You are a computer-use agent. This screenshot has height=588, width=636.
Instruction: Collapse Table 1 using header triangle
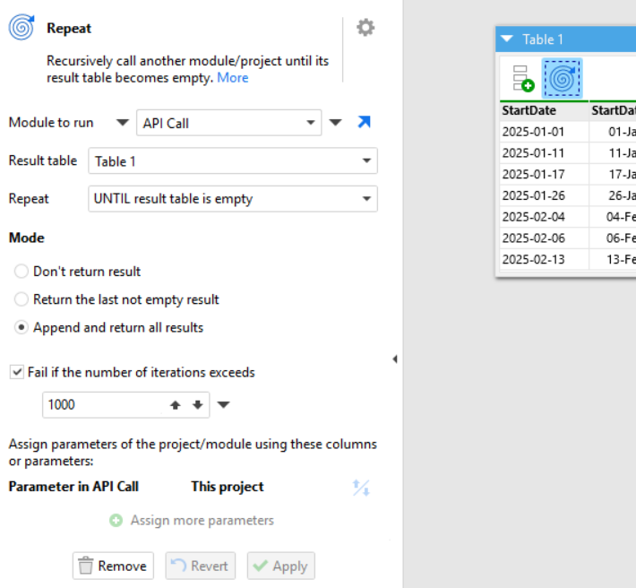click(x=508, y=39)
